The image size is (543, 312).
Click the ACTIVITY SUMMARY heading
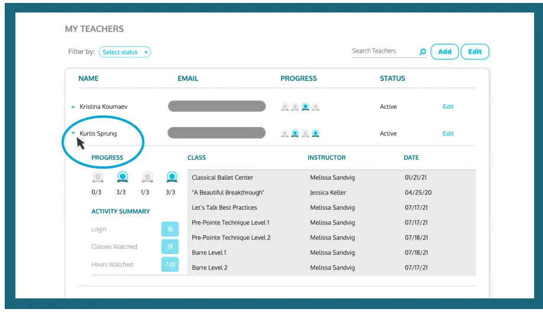[121, 212]
